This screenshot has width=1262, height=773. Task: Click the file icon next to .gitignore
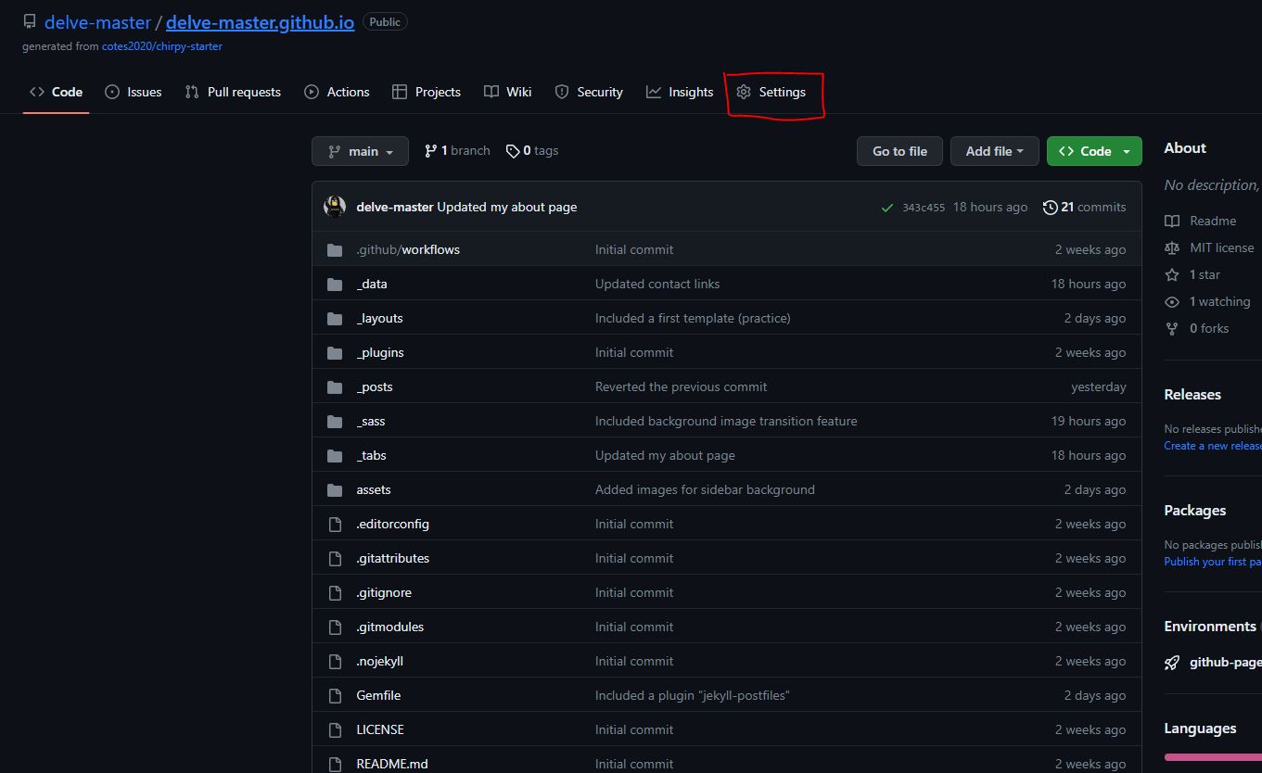click(335, 592)
